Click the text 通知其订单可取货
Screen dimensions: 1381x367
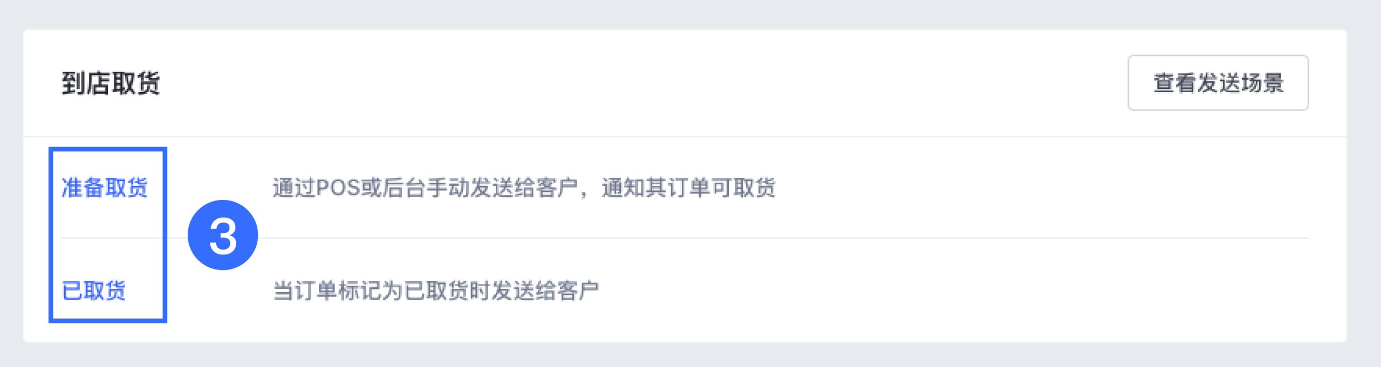point(688,188)
